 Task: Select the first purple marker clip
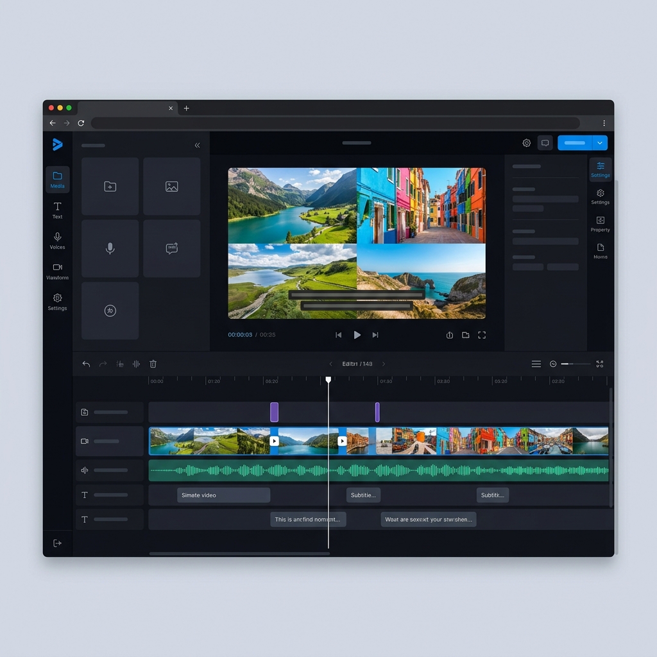tap(274, 412)
